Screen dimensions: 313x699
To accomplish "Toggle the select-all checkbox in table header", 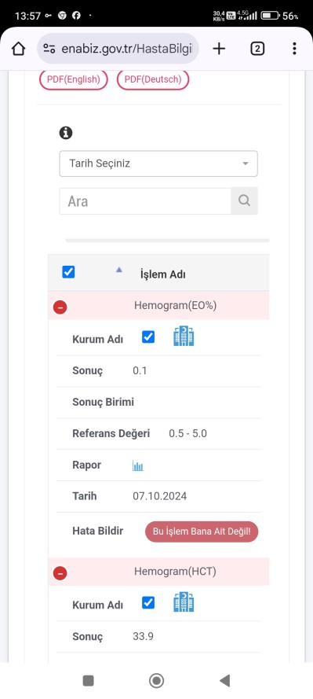I will click(68, 272).
